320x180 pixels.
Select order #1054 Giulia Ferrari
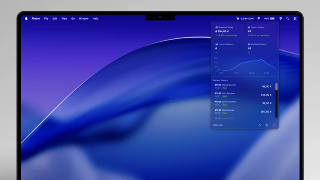point(243,112)
